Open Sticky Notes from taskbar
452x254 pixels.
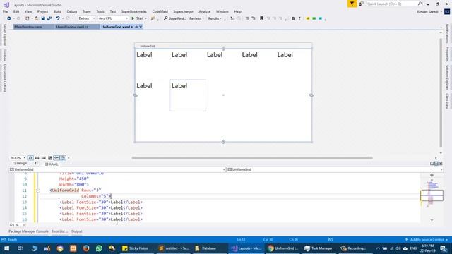point(135,248)
